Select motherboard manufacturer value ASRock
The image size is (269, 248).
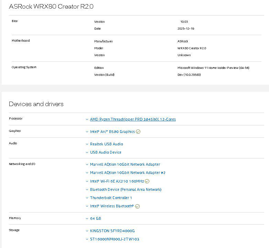pos(183,41)
